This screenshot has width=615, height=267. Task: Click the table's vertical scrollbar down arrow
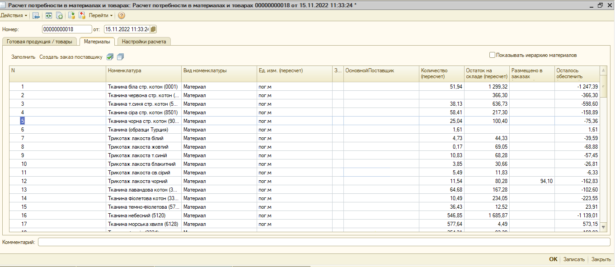[x=603, y=229]
